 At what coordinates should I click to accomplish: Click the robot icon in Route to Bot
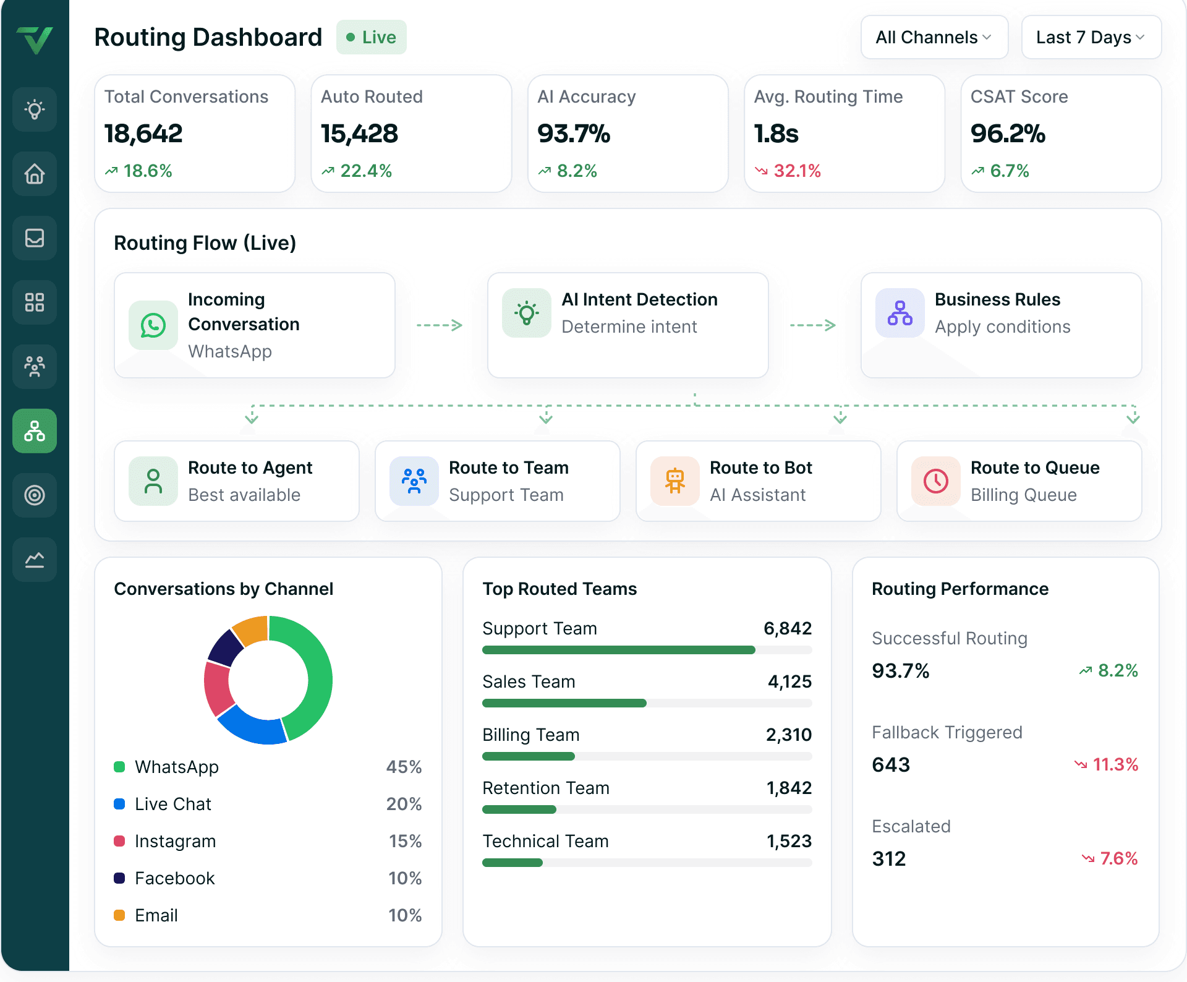point(675,481)
